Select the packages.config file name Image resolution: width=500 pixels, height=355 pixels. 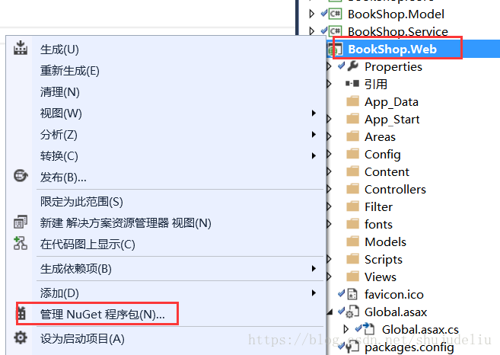pyautogui.click(x=409, y=347)
